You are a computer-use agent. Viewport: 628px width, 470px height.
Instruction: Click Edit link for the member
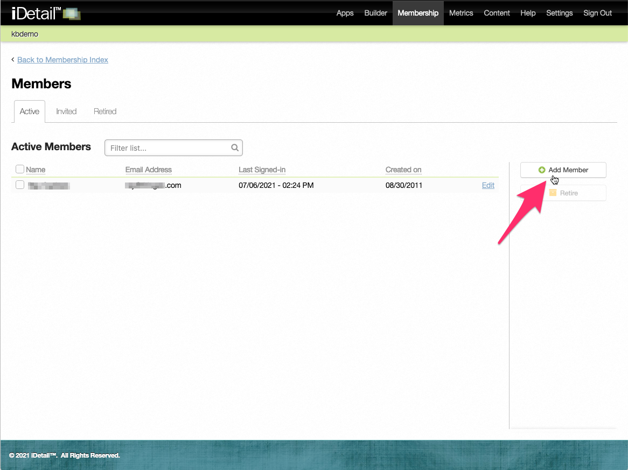pos(488,185)
